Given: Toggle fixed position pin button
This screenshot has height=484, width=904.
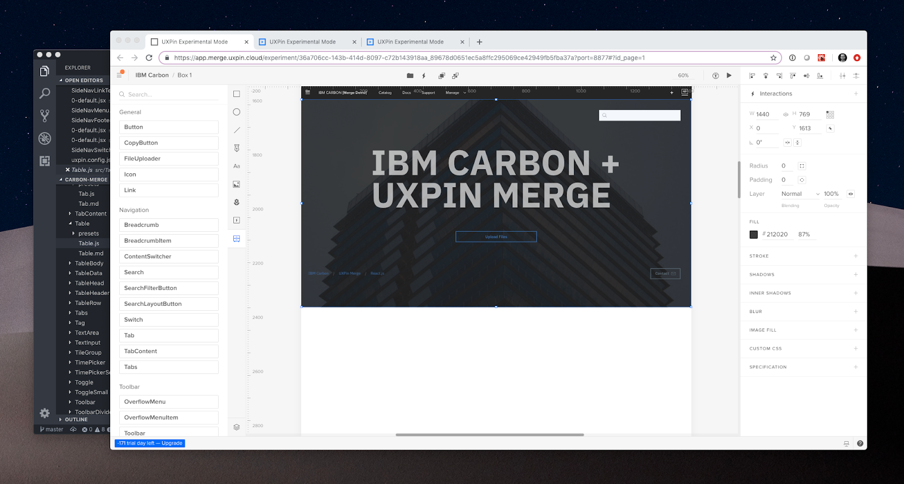Looking at the screenshot, I should (x=830, y=129).
